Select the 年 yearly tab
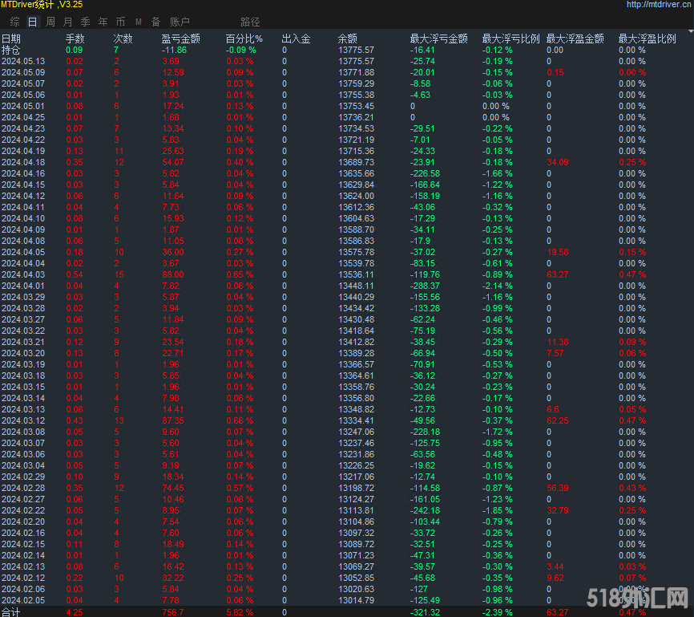 [103, 22]
